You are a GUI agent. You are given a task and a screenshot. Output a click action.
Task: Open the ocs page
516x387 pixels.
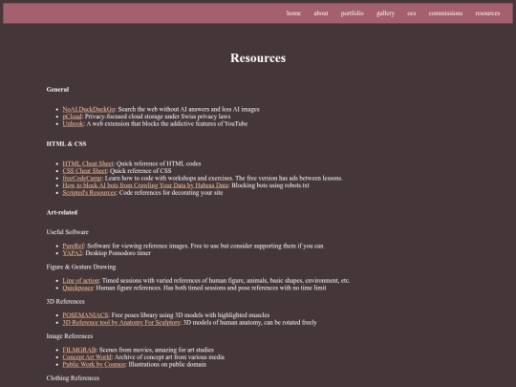click(411, 13)
